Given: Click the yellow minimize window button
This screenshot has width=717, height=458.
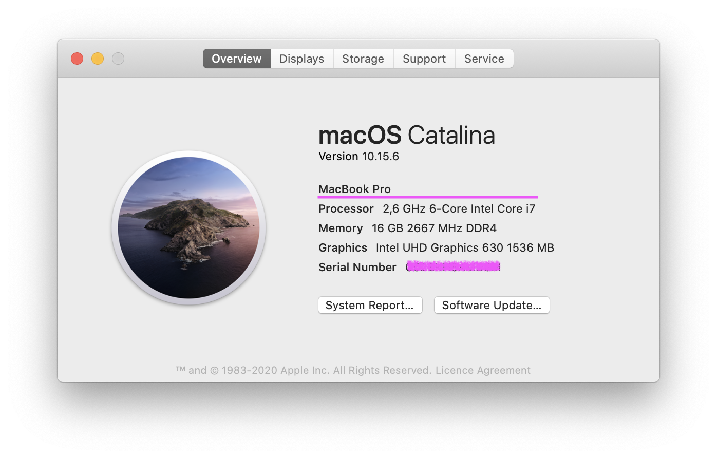Looking at the screenshot, I should tap(97, 58).
